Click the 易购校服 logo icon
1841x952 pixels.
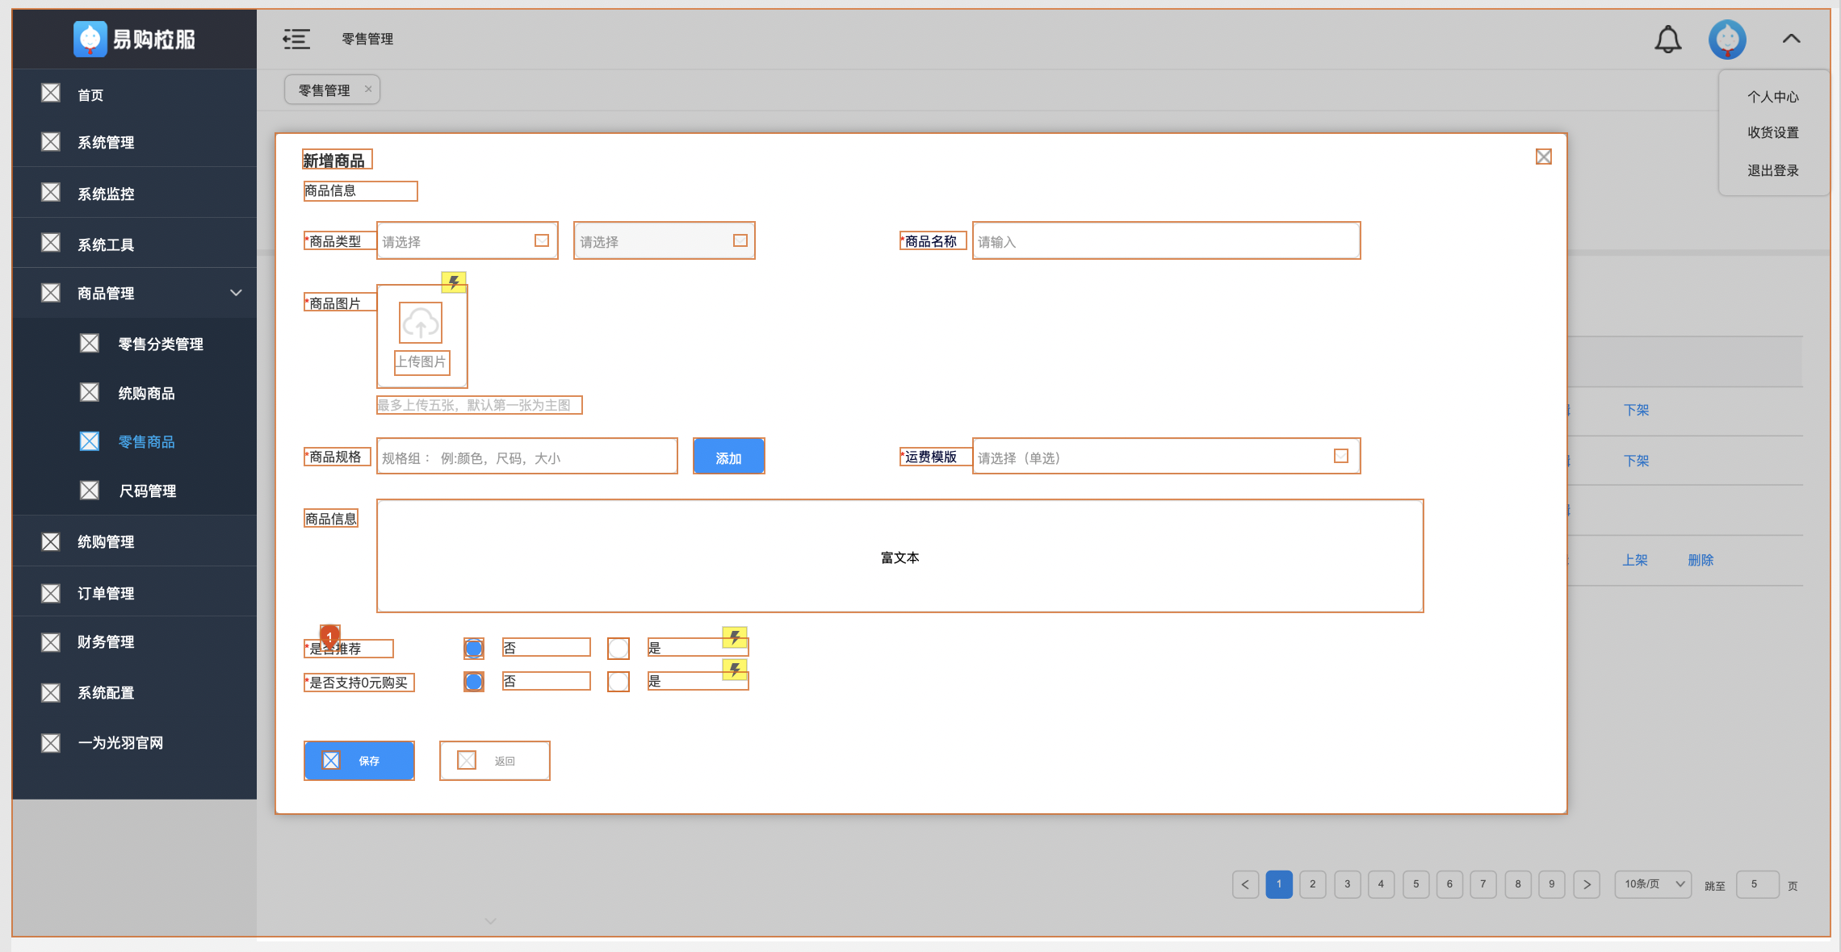(90, 39)
